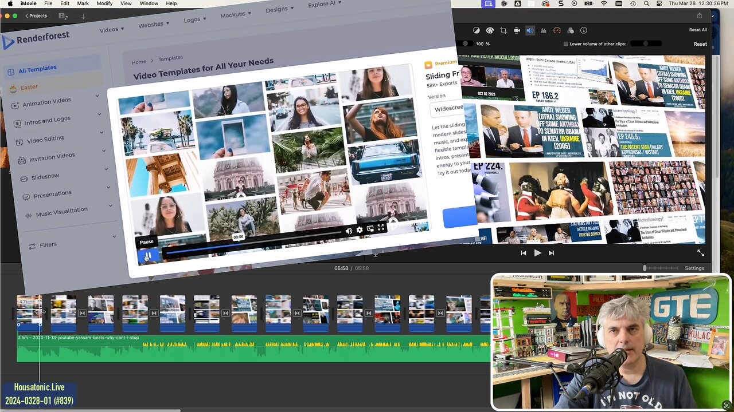Screen dimensions: 734x412
Task: Expand the Mockups nav dropdown
Action: (236, 14)
